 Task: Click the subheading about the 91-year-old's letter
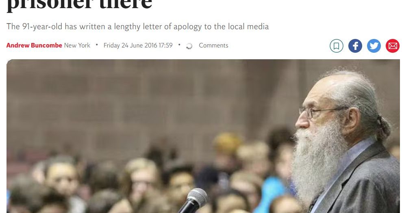tap(137, 26)
